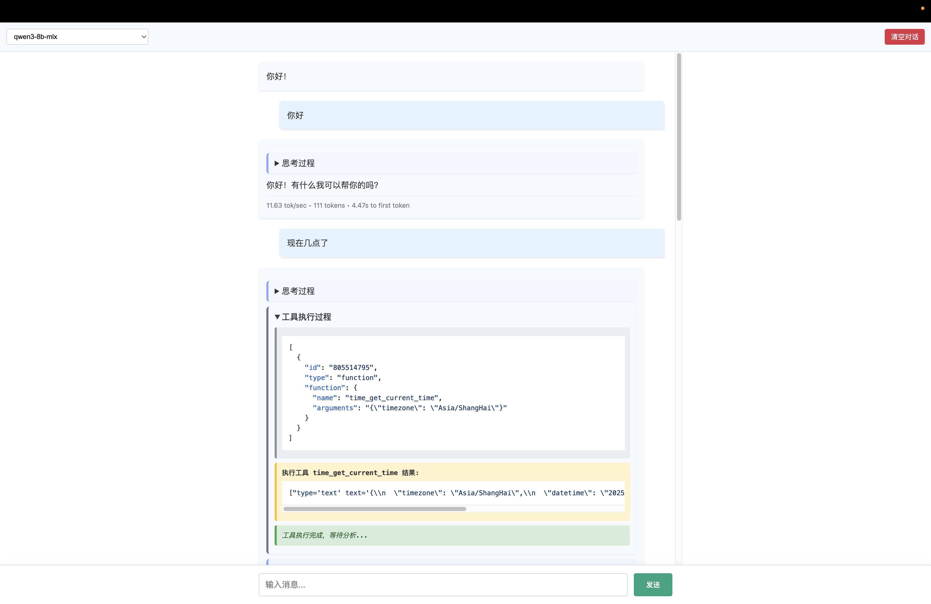Click the green 工具执行完成,等待分析 status bar

pyautogui.click(x=452, y=535)
